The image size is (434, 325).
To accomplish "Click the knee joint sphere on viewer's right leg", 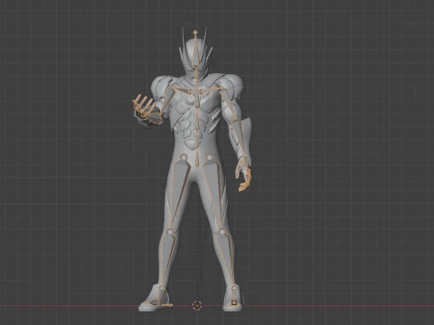I will pos(222,232).
